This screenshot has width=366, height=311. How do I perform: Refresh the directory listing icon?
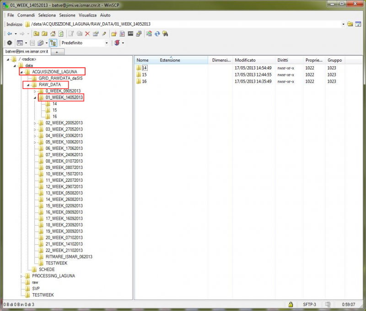point(61,34)
